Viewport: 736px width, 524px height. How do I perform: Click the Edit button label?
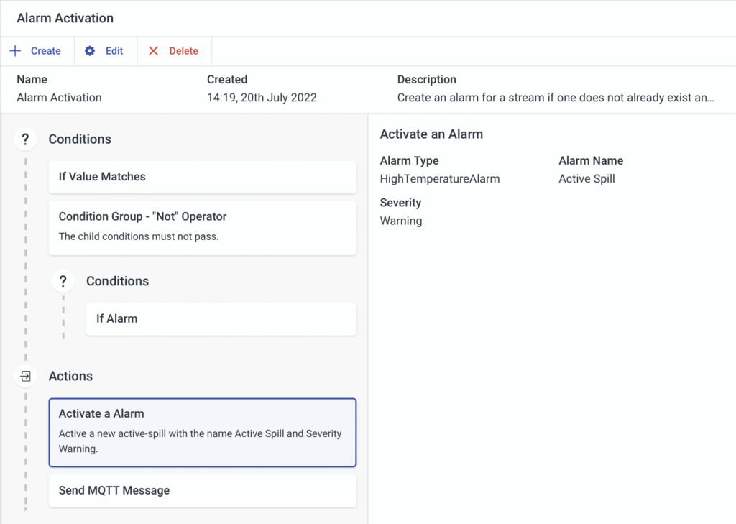114,51
